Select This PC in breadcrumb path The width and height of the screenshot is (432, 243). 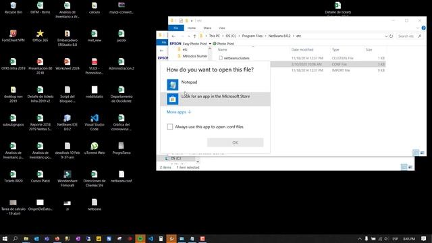pos(214,36)
